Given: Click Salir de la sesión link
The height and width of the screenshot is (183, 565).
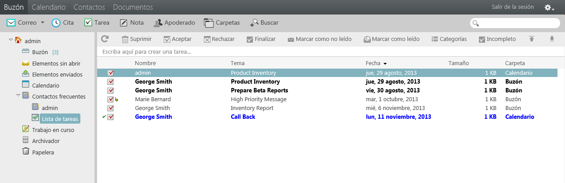Looking at the screenshot, I should 512,7.
